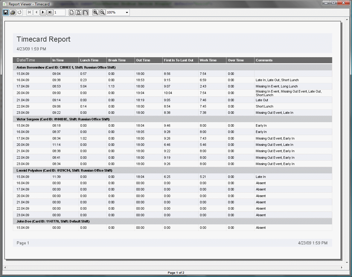Screen dimensions: 352x277
Task: Click the page number input field
Action: [x=60, y=12]
